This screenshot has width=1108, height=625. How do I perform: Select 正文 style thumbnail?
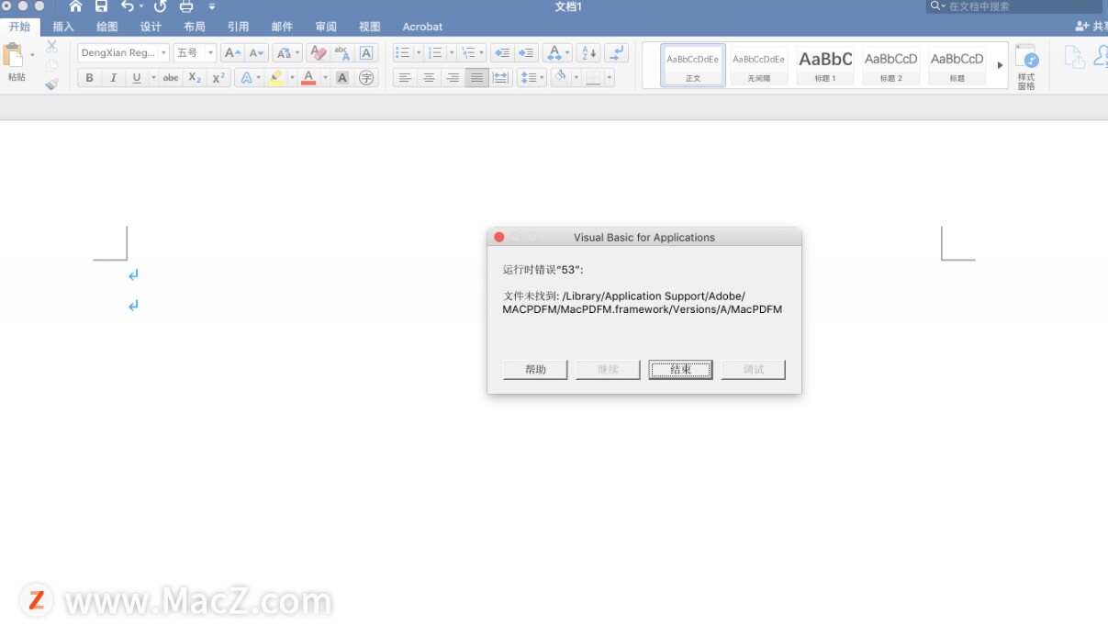point(693,65)
